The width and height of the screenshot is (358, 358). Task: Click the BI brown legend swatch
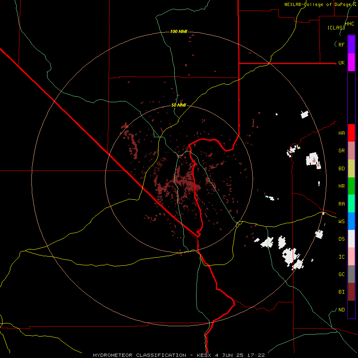(x=351, y=292)
